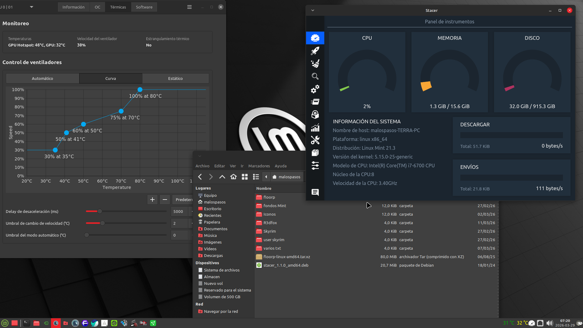Switch file manager to list view
This screenshot has width=583, height=328.
pyautogui.click(x=256, y=177)
